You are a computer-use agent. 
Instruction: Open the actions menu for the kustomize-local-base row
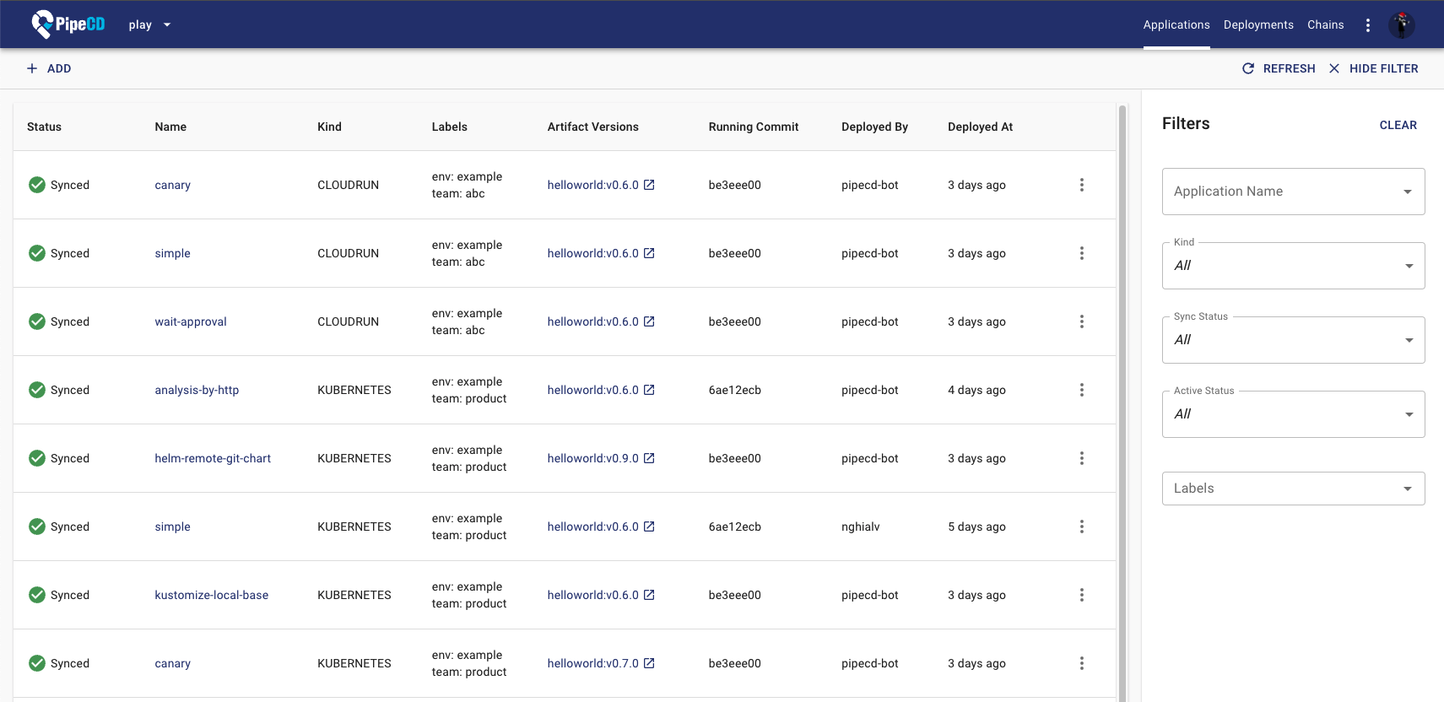click(x=1081, y=595)
